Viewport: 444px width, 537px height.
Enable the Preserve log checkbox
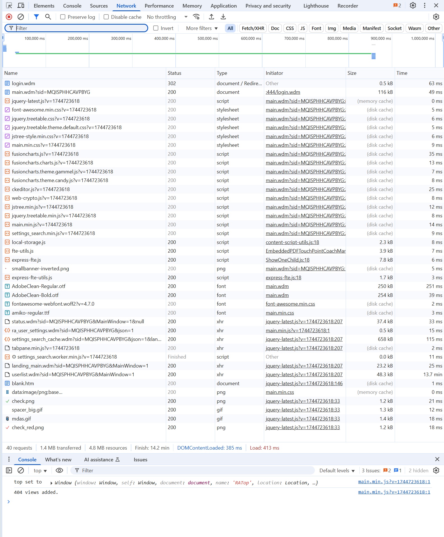[63, 17]
